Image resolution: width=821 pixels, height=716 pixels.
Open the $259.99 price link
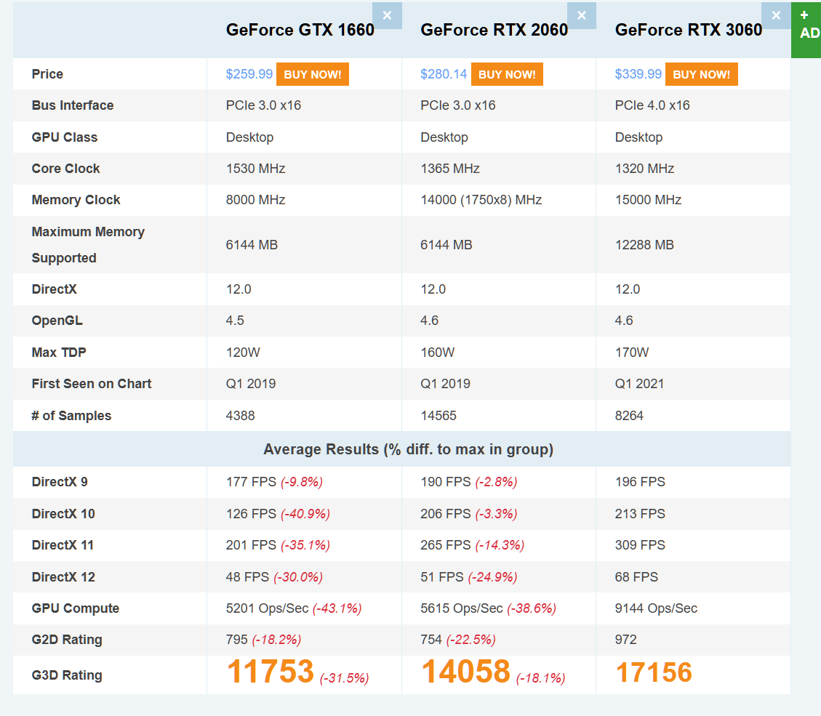click(249, 74)
